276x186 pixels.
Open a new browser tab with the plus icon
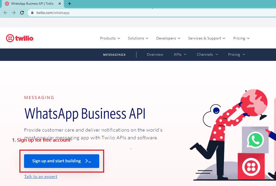point(70,4)
